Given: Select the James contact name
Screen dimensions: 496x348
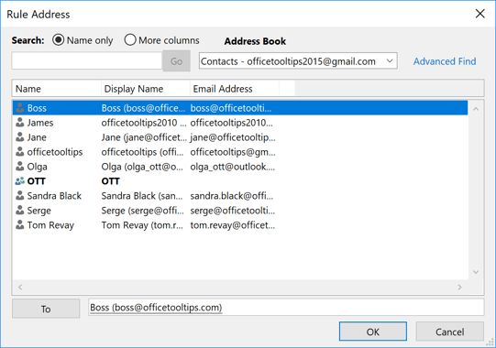Looking at the screenshot, I should click(x=40, y=123).
